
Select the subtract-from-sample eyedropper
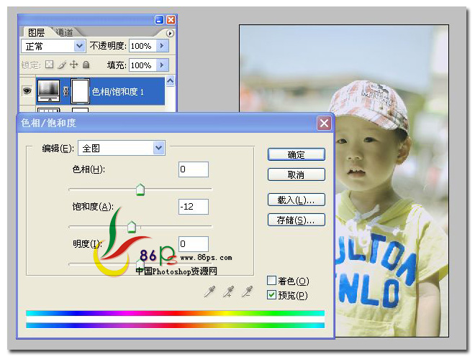tap(247, 292)
